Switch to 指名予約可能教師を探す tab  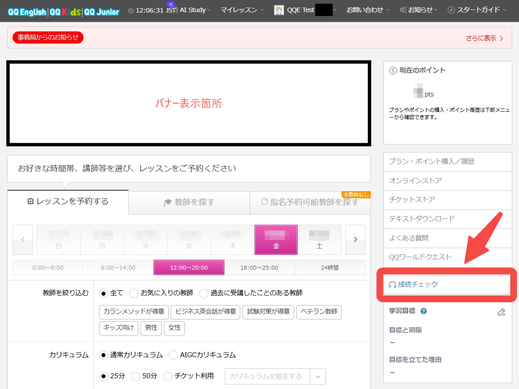(310, 202)
